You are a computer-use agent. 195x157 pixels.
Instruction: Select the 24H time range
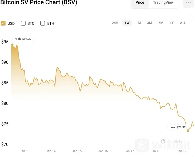(x=115, y=23)
